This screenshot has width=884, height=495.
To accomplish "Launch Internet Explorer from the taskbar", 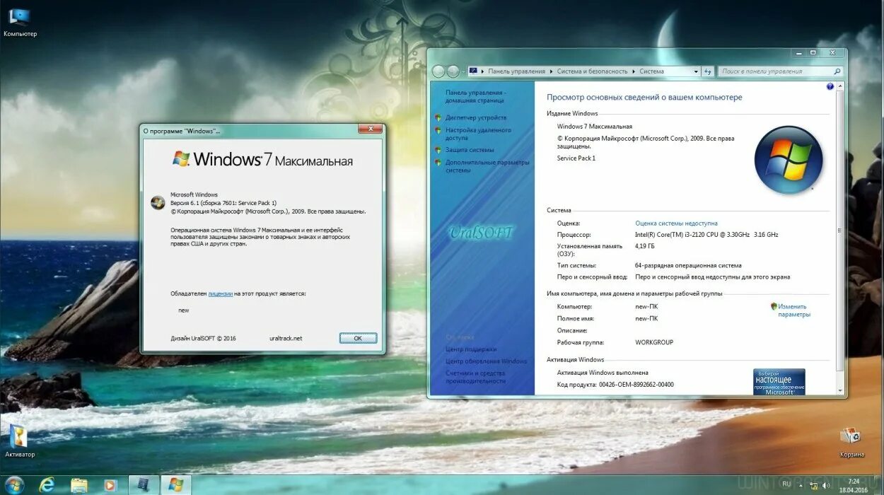I will click(47, 485).
